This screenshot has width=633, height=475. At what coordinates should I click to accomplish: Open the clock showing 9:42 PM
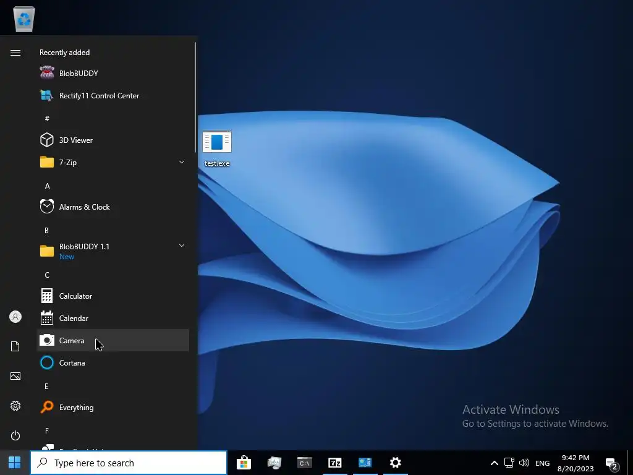tap(576, 463)
